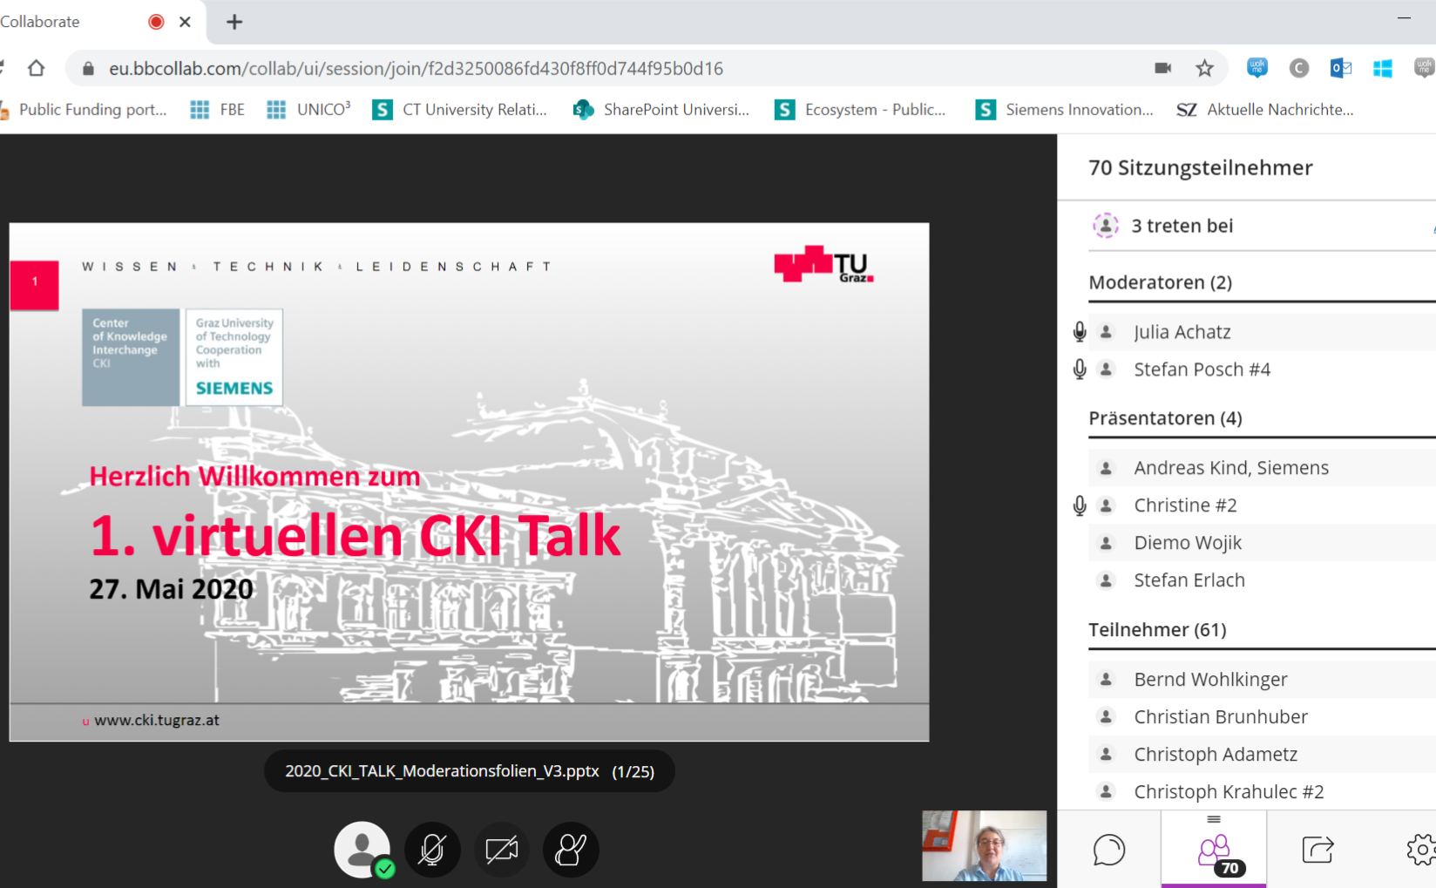Screen dimensions: 1436x888
Task: Select presenter Christine #2
Action: [1262, 505]
